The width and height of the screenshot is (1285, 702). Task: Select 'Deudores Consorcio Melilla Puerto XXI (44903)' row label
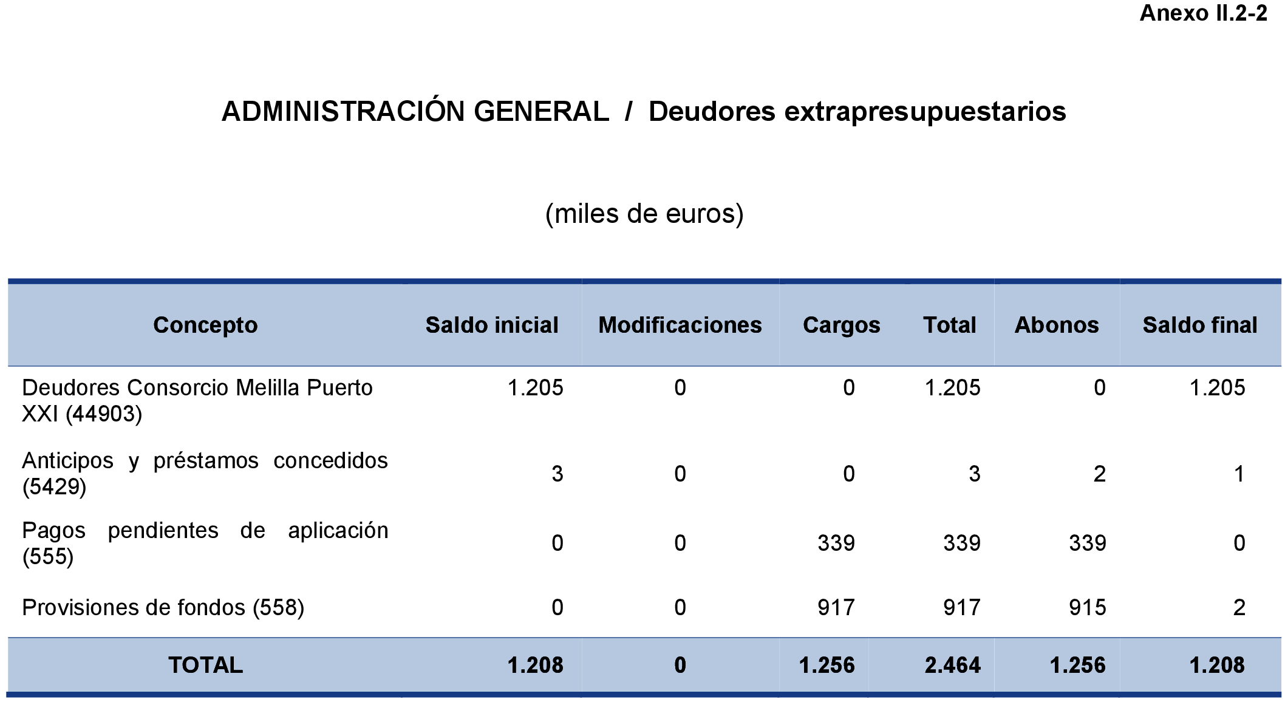(x=197, y=401)
